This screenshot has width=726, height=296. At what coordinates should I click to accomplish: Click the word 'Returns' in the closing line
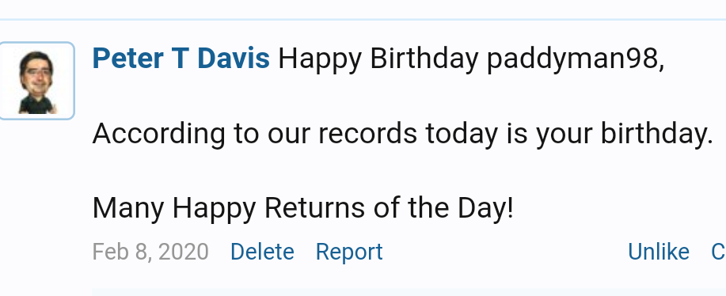pos(314,207)
